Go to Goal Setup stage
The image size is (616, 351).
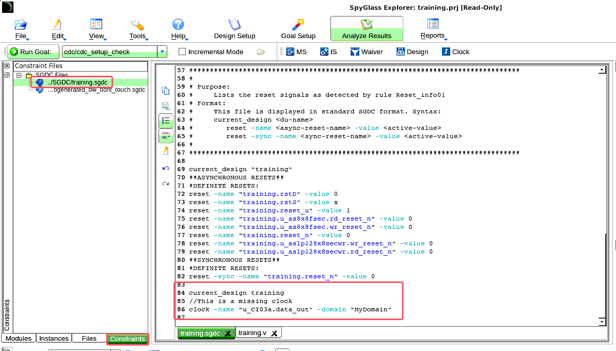coord(298,29)
